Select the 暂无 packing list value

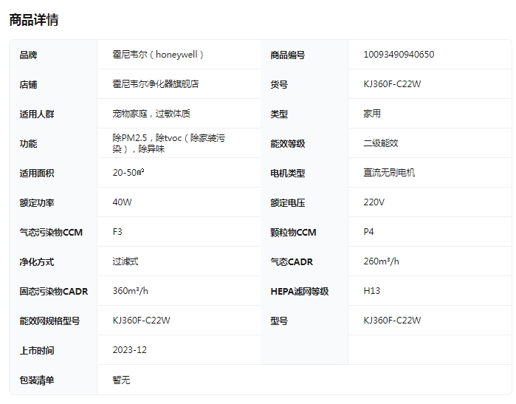pos(121,380)
